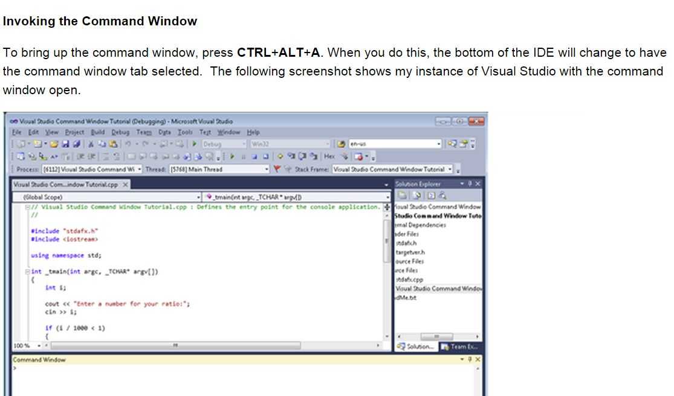Image resolution: width=674 pixels, height=396 pixels.
Task: Open the Help menu
Action: pyautogui.click(x=253, y=132)
